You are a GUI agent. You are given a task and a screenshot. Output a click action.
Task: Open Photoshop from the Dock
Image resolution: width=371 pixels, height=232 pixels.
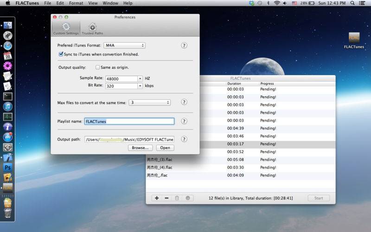(x=7, y=168)
